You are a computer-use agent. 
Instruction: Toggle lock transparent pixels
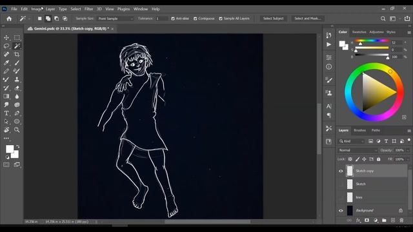click(x=350, y=159)
